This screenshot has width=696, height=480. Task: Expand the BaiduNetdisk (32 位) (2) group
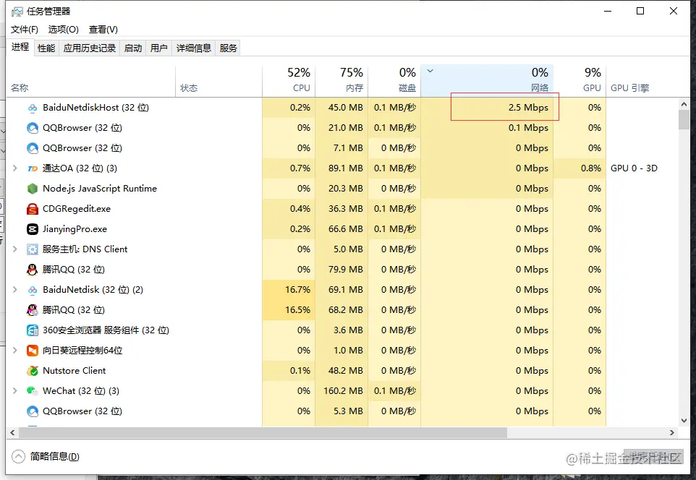[x=14, y=290]
